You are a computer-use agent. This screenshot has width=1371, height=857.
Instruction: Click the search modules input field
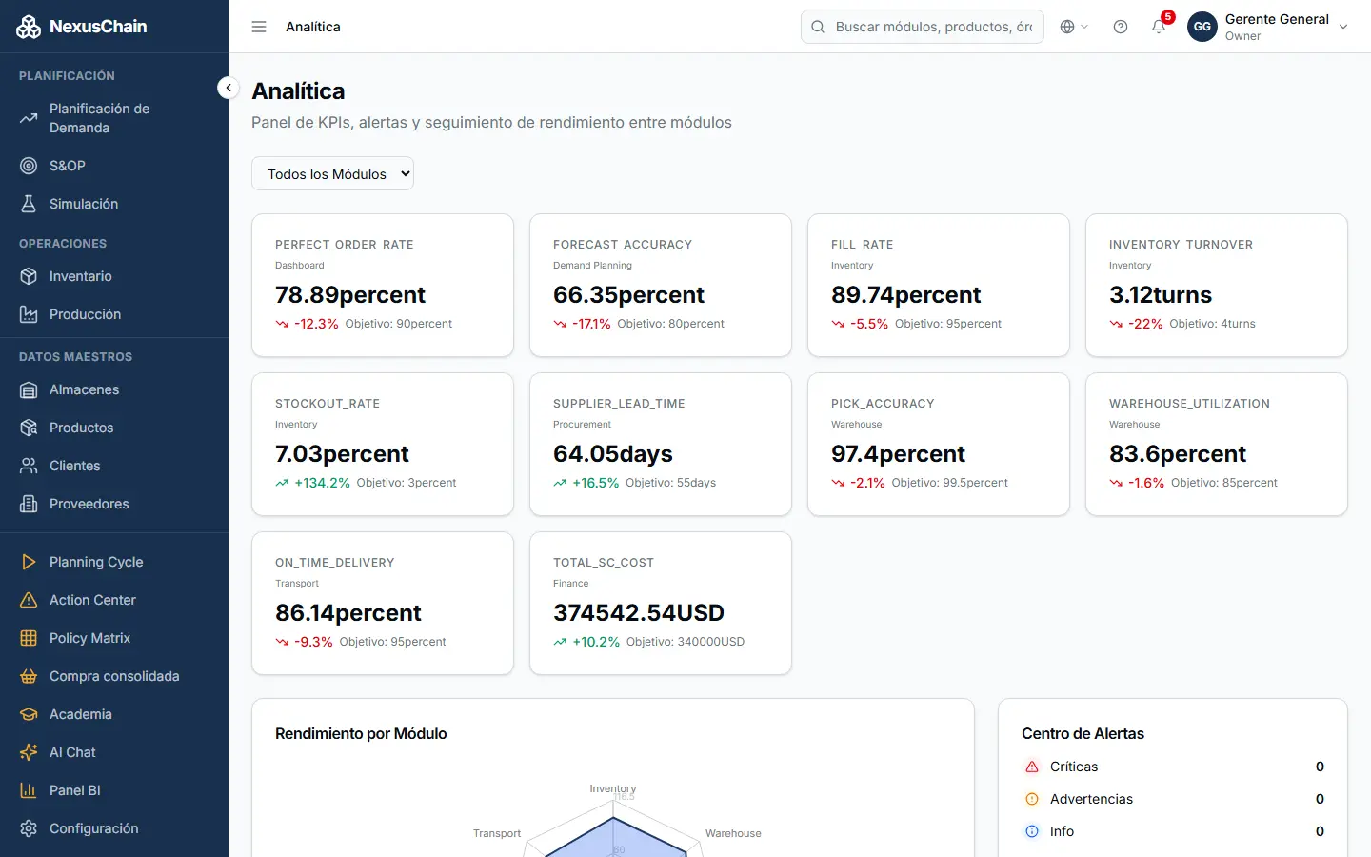(923, 27)
